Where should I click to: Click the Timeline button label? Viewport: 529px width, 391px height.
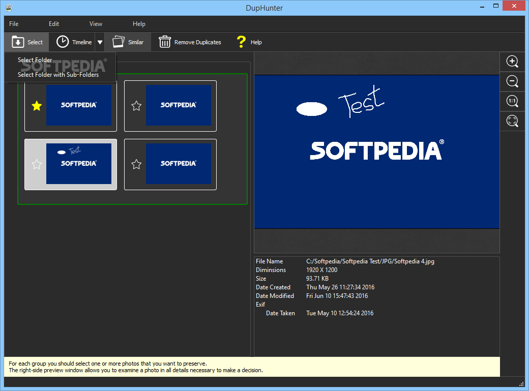[x=82, y=42]
